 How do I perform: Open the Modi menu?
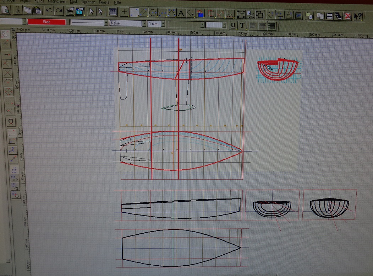[x=74, y=2]
